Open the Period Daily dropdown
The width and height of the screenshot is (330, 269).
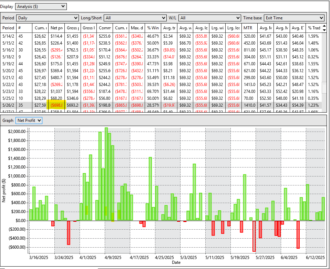point(47,18)
